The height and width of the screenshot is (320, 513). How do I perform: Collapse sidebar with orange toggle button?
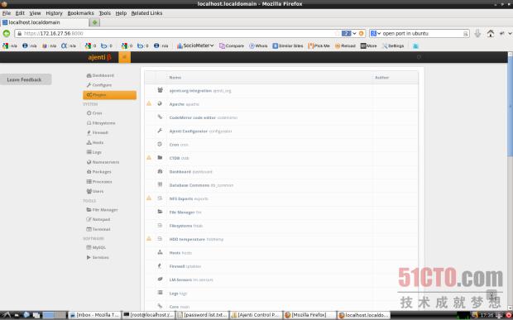[x=124, y=57]
